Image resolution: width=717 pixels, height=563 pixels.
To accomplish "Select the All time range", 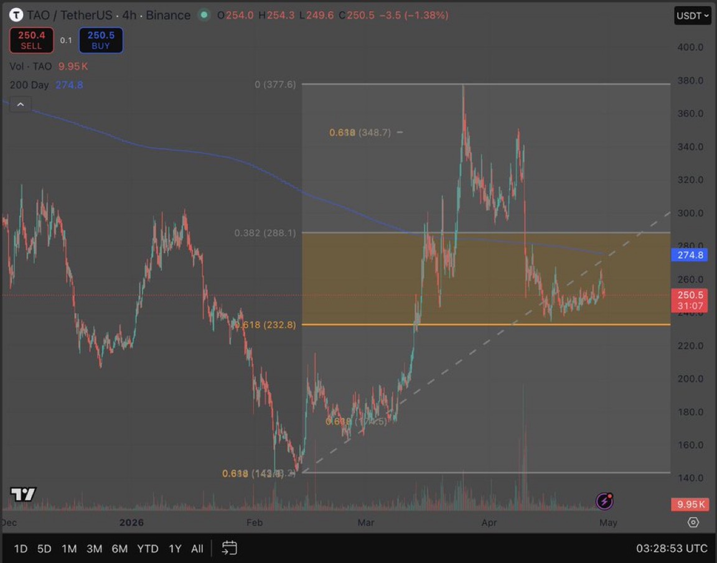I will point(197,548).
